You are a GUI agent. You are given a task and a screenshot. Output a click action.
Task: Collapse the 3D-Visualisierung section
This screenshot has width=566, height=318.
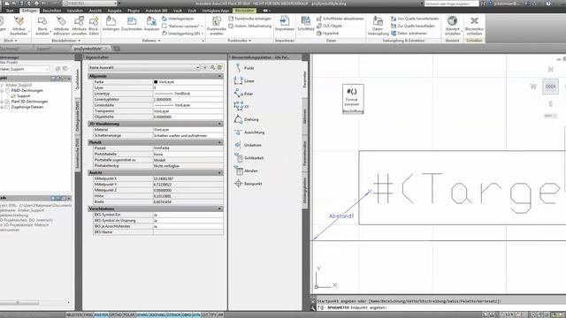click(x=219, y=124)
